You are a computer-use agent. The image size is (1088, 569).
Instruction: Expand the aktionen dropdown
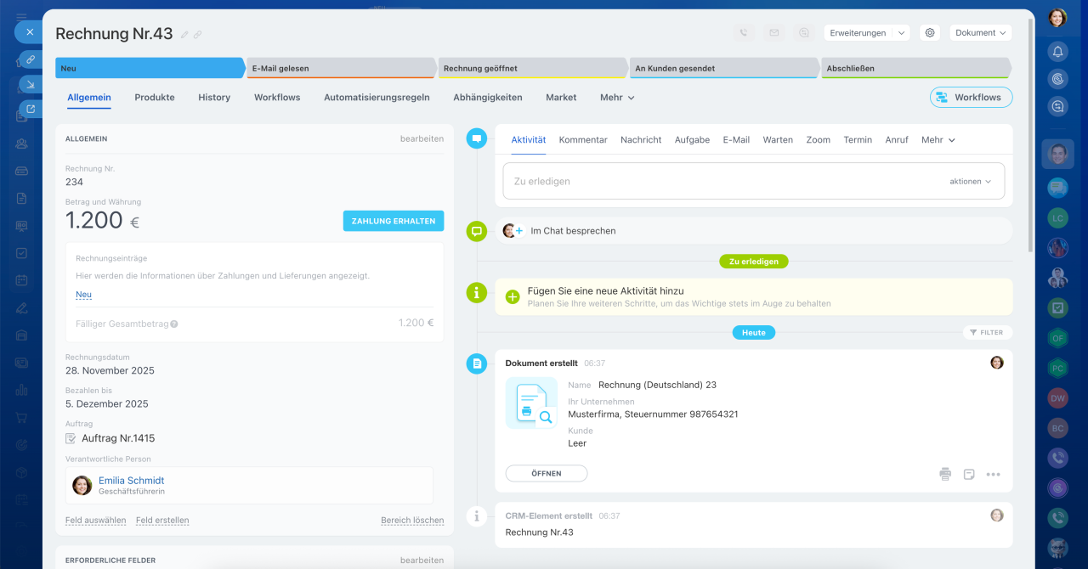(x=970, y=182)
